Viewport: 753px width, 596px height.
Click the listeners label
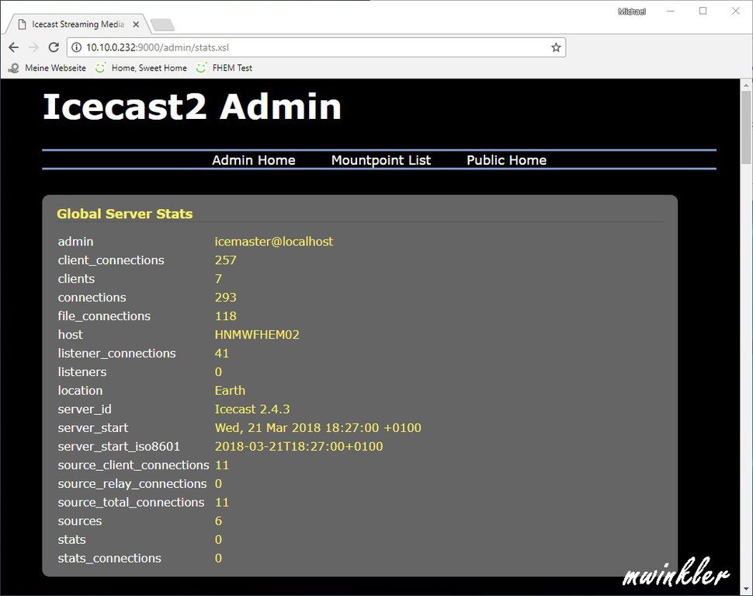point(82,372)
